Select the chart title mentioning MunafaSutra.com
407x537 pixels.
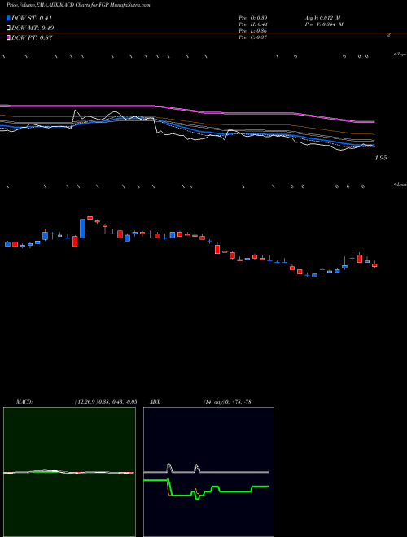point(78,5)
